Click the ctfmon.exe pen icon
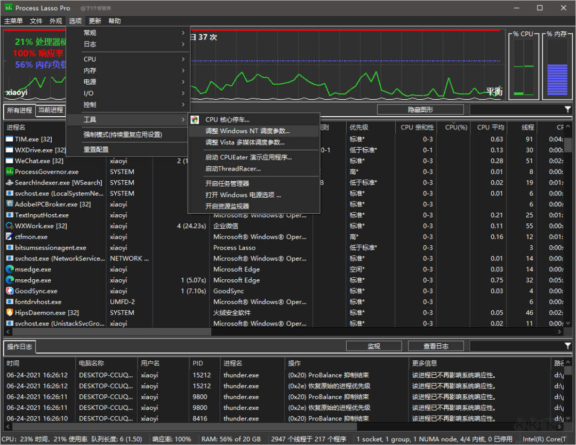The width and height of the screenshot is (576, 445). pyautogui.click(x=10, y=237)
